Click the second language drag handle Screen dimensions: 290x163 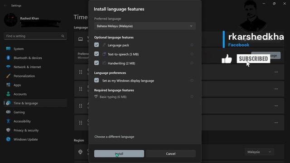click(81, 89)
